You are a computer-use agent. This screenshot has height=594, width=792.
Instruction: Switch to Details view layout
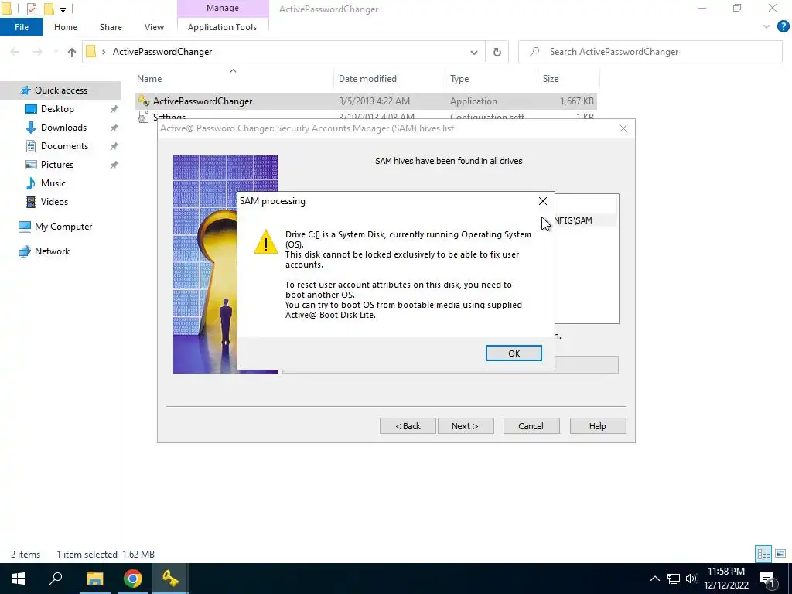coord(763,554)
